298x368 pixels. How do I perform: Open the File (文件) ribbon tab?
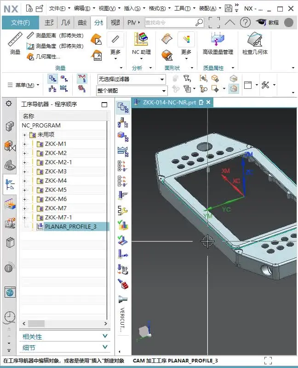point(20,23)
